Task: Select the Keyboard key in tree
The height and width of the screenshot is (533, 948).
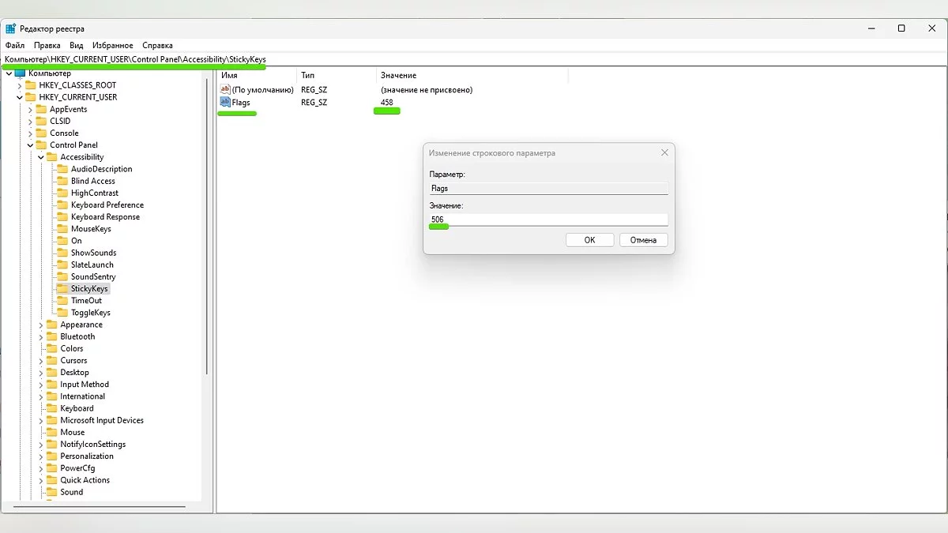Action: 77,408
